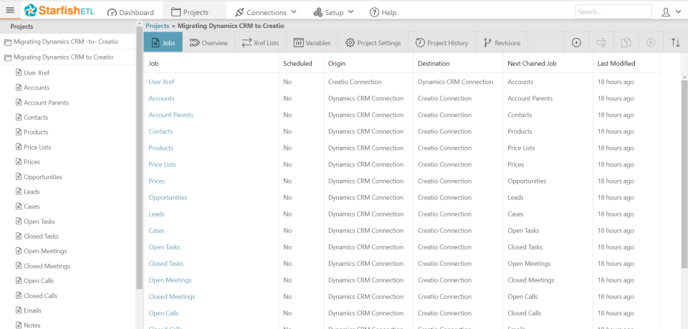The height and width of the screenshot is (329, 688).
Task: Click into the Search field
Action: (x=613, y=11)
